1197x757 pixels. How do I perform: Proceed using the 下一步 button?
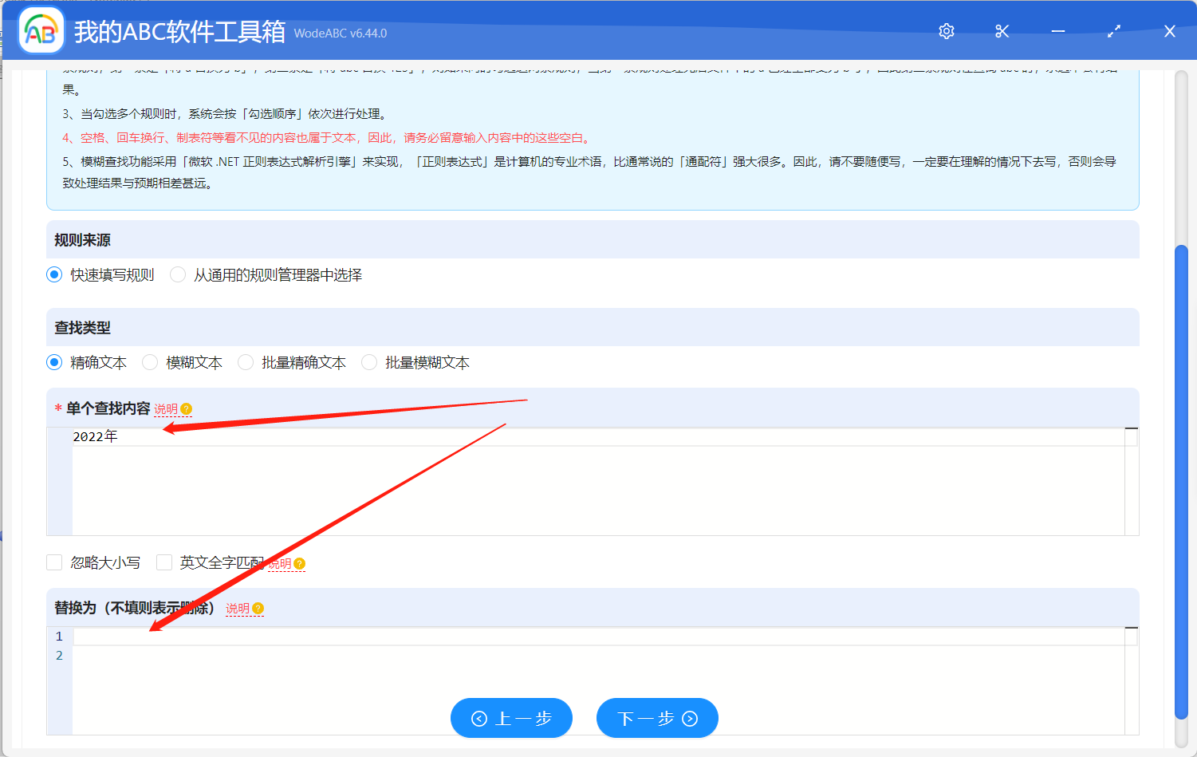[657, 719]
